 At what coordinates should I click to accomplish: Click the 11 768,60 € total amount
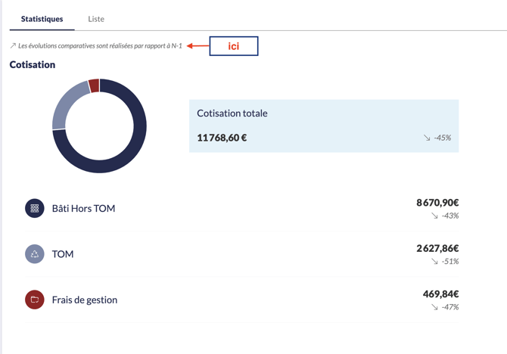pos(222,138)
